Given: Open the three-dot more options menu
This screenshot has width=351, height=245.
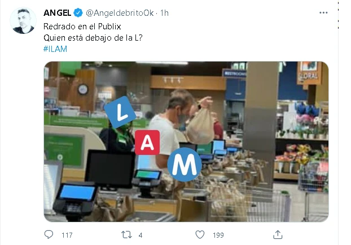Looking at the screenshot, I should click(x=323, y=13).
